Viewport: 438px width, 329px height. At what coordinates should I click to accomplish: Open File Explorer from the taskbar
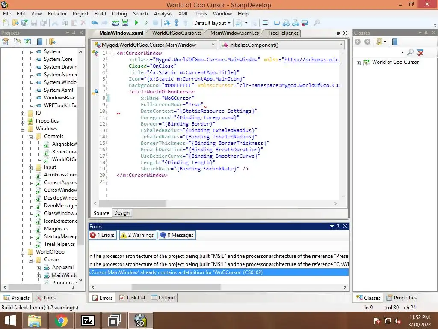pyautogui.click(x=34, y=320)
